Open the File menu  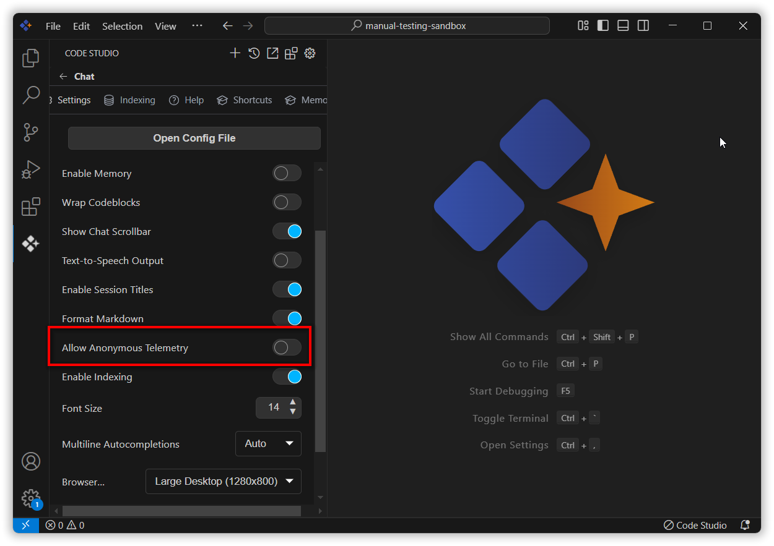tap(53, 26)
